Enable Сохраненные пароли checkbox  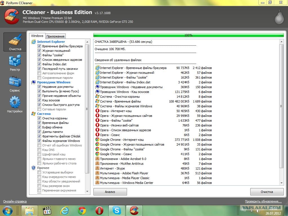point(39,77)
